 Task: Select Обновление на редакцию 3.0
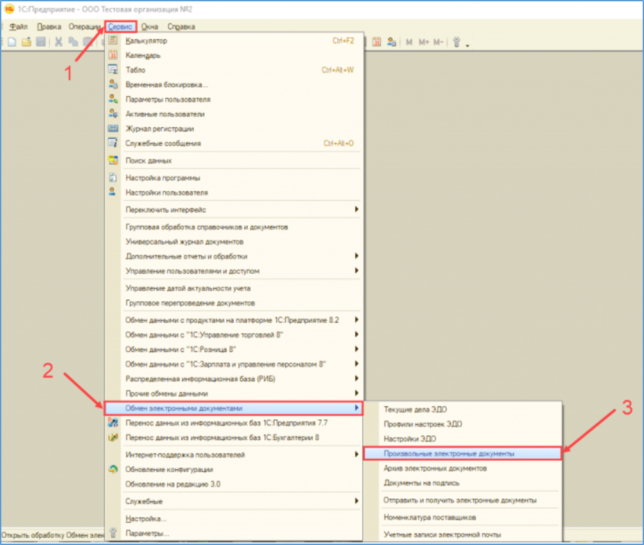(x=173, y=484)
